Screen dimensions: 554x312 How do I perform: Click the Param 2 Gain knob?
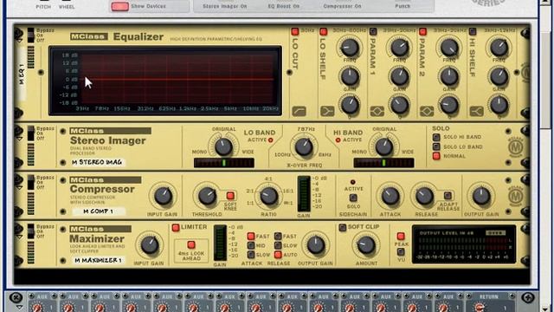coord(449,76)
